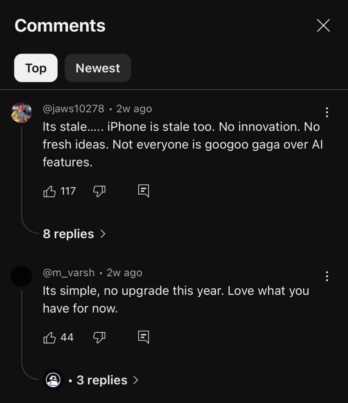Screen dimensions: 348x403
Task: Click the 117 likes count
Action: coord(68,191)
